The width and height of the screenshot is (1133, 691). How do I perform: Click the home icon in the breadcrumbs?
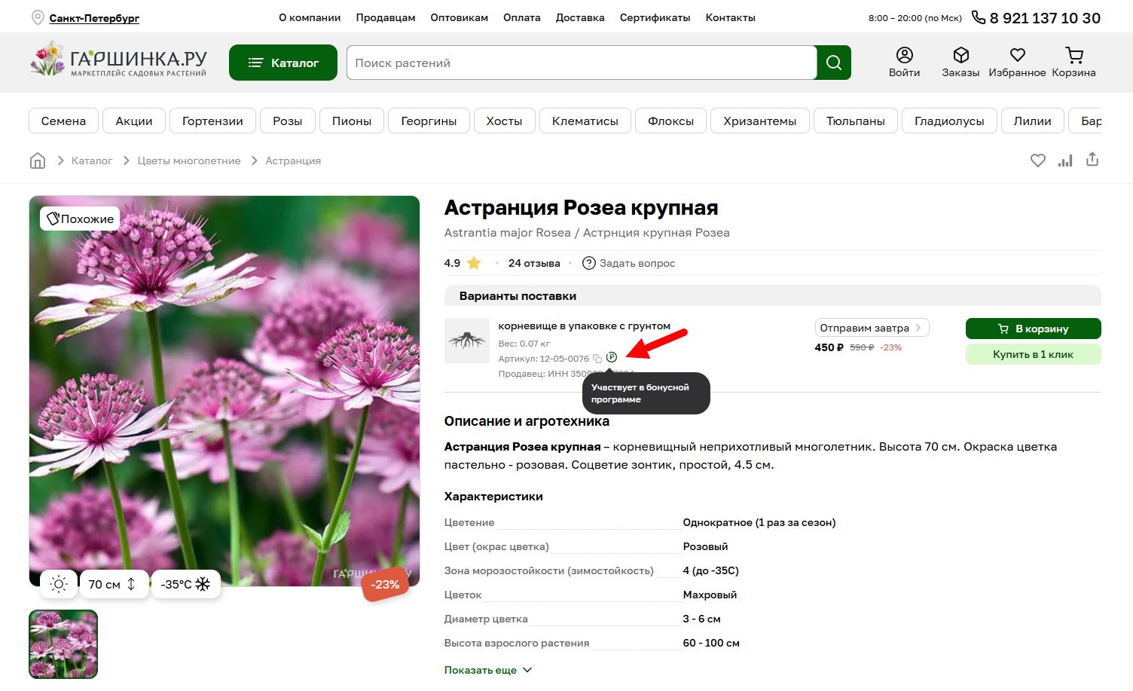pyautogui.click(x=37, y=160)
